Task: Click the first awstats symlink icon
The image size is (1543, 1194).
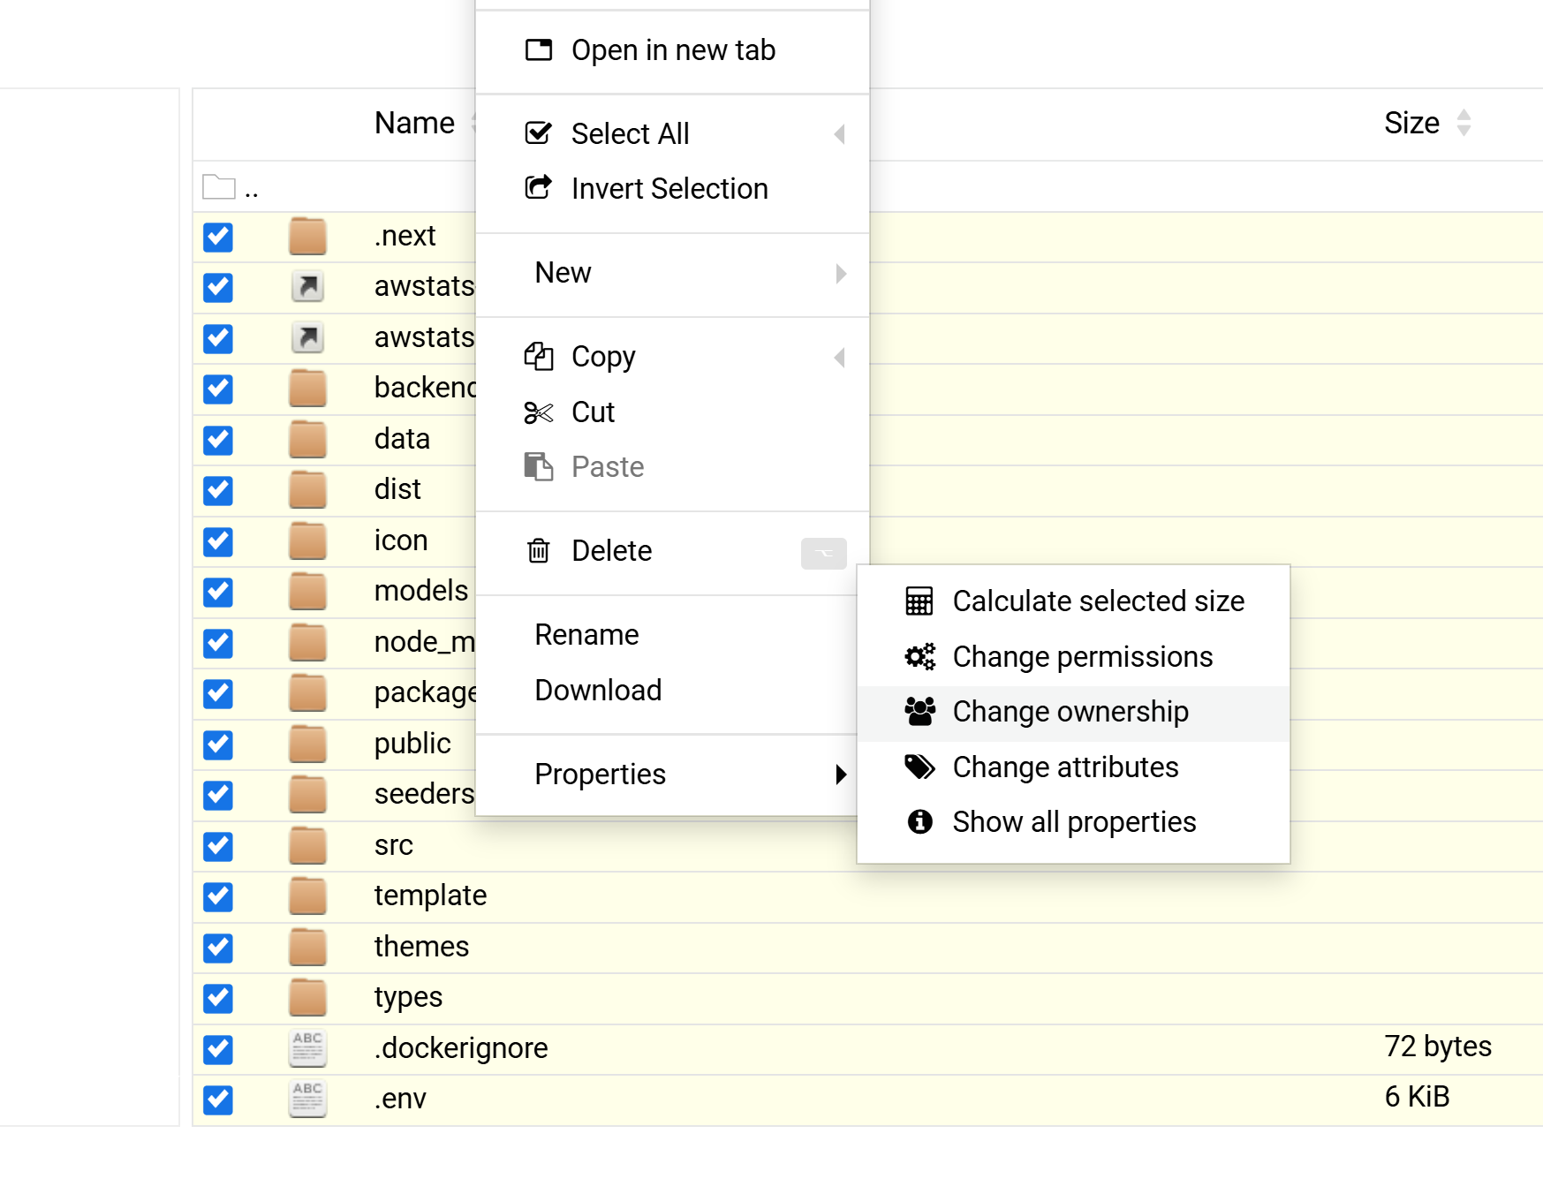Action: pyautogui.click(x=307, y=287)
